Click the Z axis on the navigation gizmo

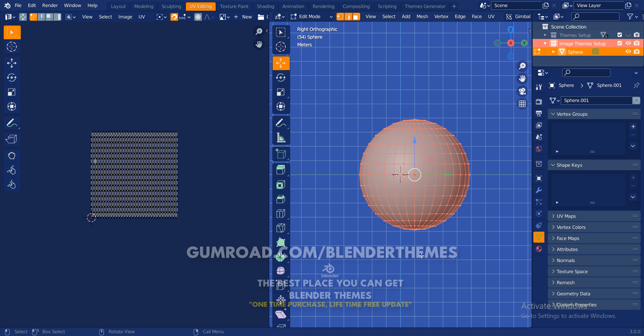click(x=511, y=29)
